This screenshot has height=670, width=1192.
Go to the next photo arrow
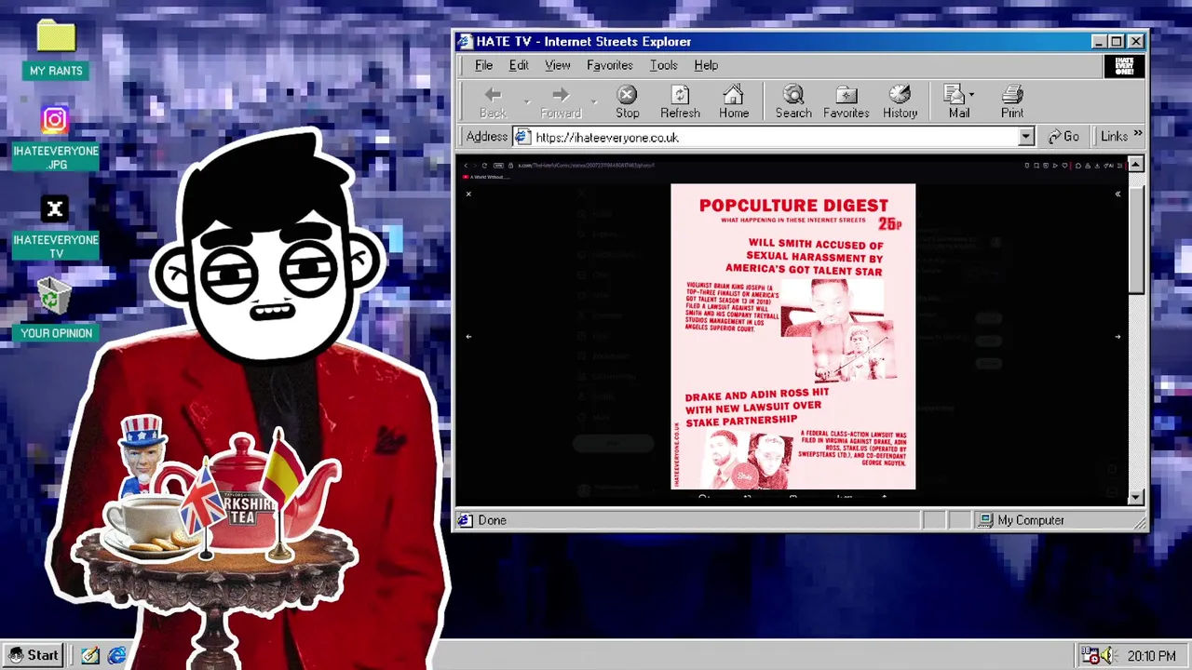point(1117,337)
